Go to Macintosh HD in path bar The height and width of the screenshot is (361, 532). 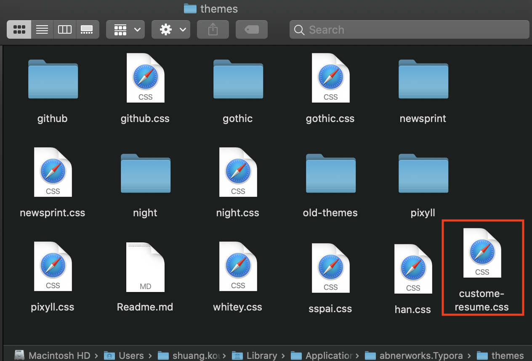[53, 356]
